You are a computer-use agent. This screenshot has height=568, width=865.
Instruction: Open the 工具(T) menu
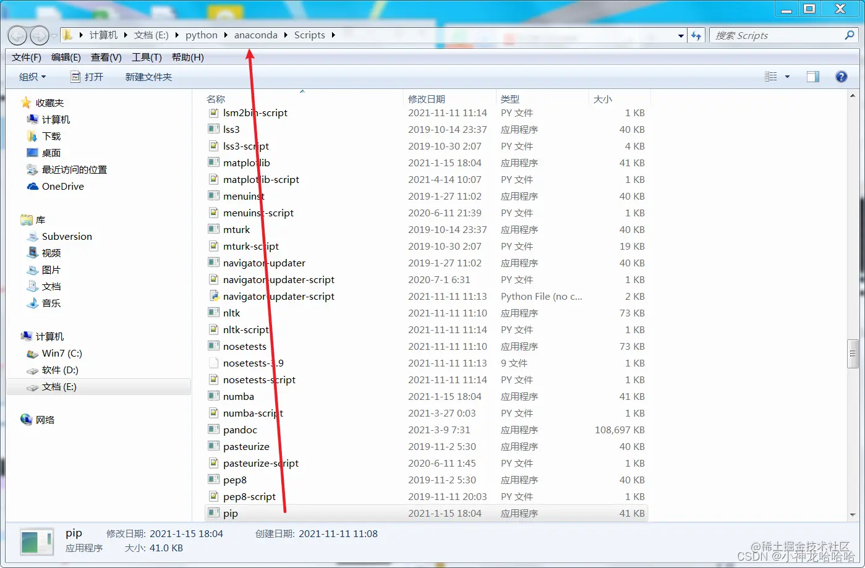pos(146,57)
